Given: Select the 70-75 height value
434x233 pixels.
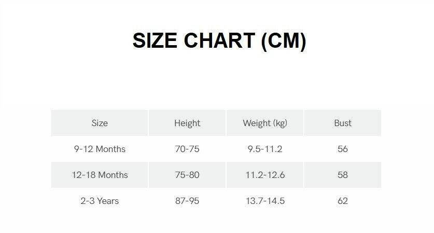Looking at the screenshot, I should click(x=187, y=149).
